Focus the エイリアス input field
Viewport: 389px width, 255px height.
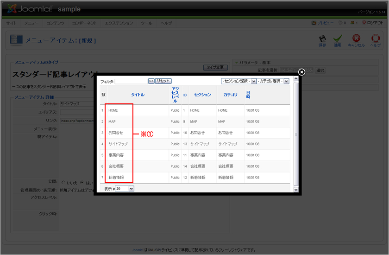pyautogui.click(x=77, y=112)
